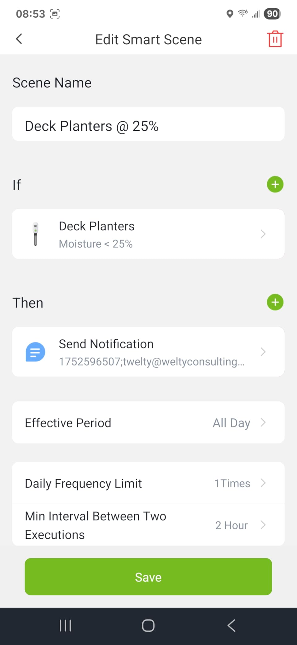Add a new If condition
This screenshot has height=645, width=297.
[275, 184]
